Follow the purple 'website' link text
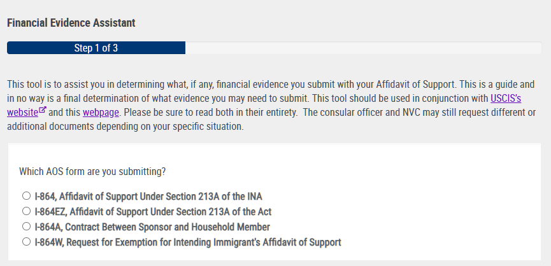 tap(22, 112)
